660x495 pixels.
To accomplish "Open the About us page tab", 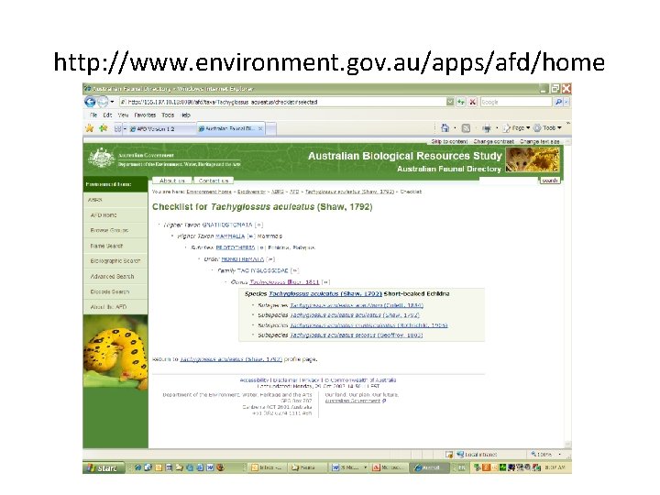I will click(x=171, y=181).
